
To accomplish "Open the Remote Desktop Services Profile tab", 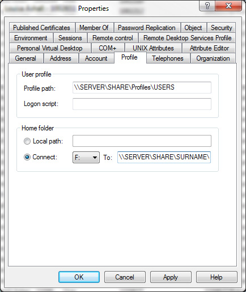I will pyautogui.click(x=187, y=38).
